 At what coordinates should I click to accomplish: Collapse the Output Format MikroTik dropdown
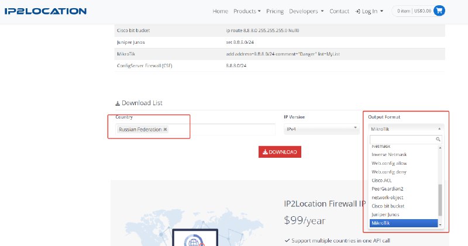coord(406,129)
